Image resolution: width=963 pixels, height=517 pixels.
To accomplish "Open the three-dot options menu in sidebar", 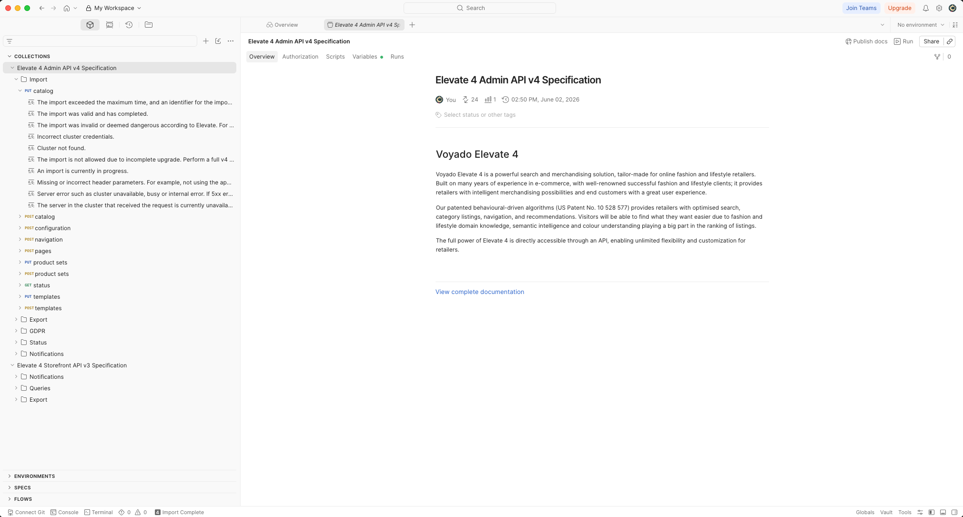I will coord(231,41).
